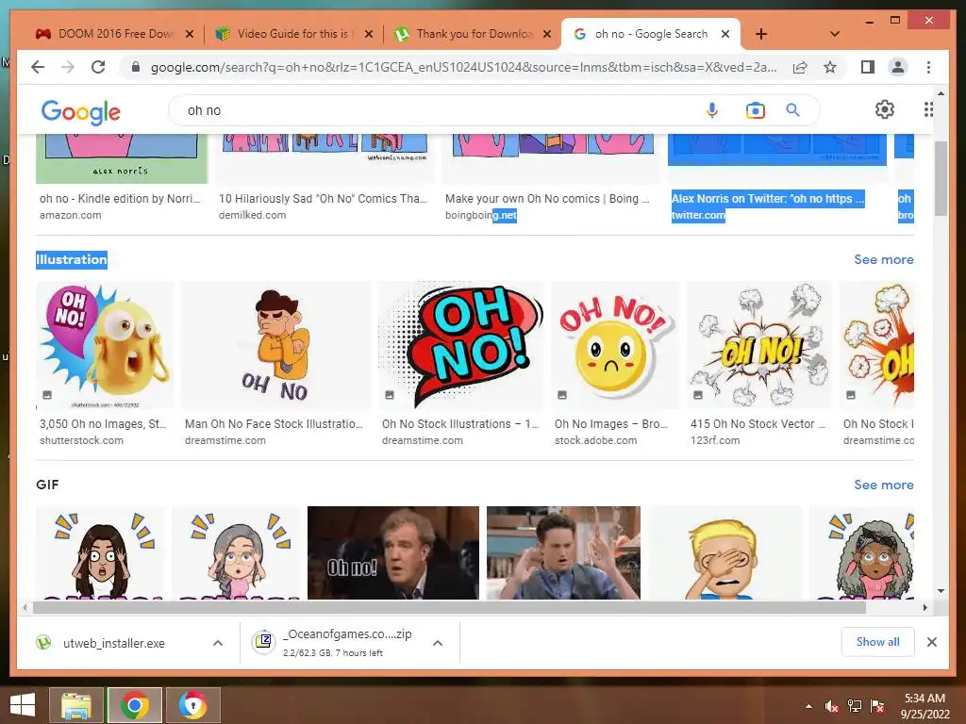This screenshot has height=724, width=966.
Task: Expand options for Oceanofgames zip download
Action: (438, 643)
